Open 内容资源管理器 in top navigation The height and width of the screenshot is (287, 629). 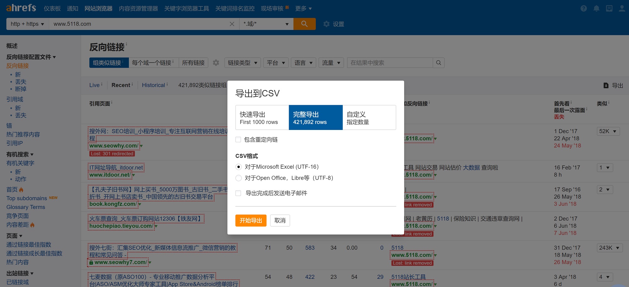(x=138, y=8)
